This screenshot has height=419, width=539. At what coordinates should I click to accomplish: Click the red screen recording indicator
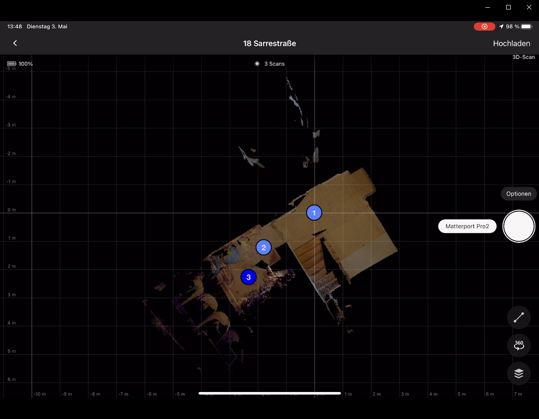(485, 27)
